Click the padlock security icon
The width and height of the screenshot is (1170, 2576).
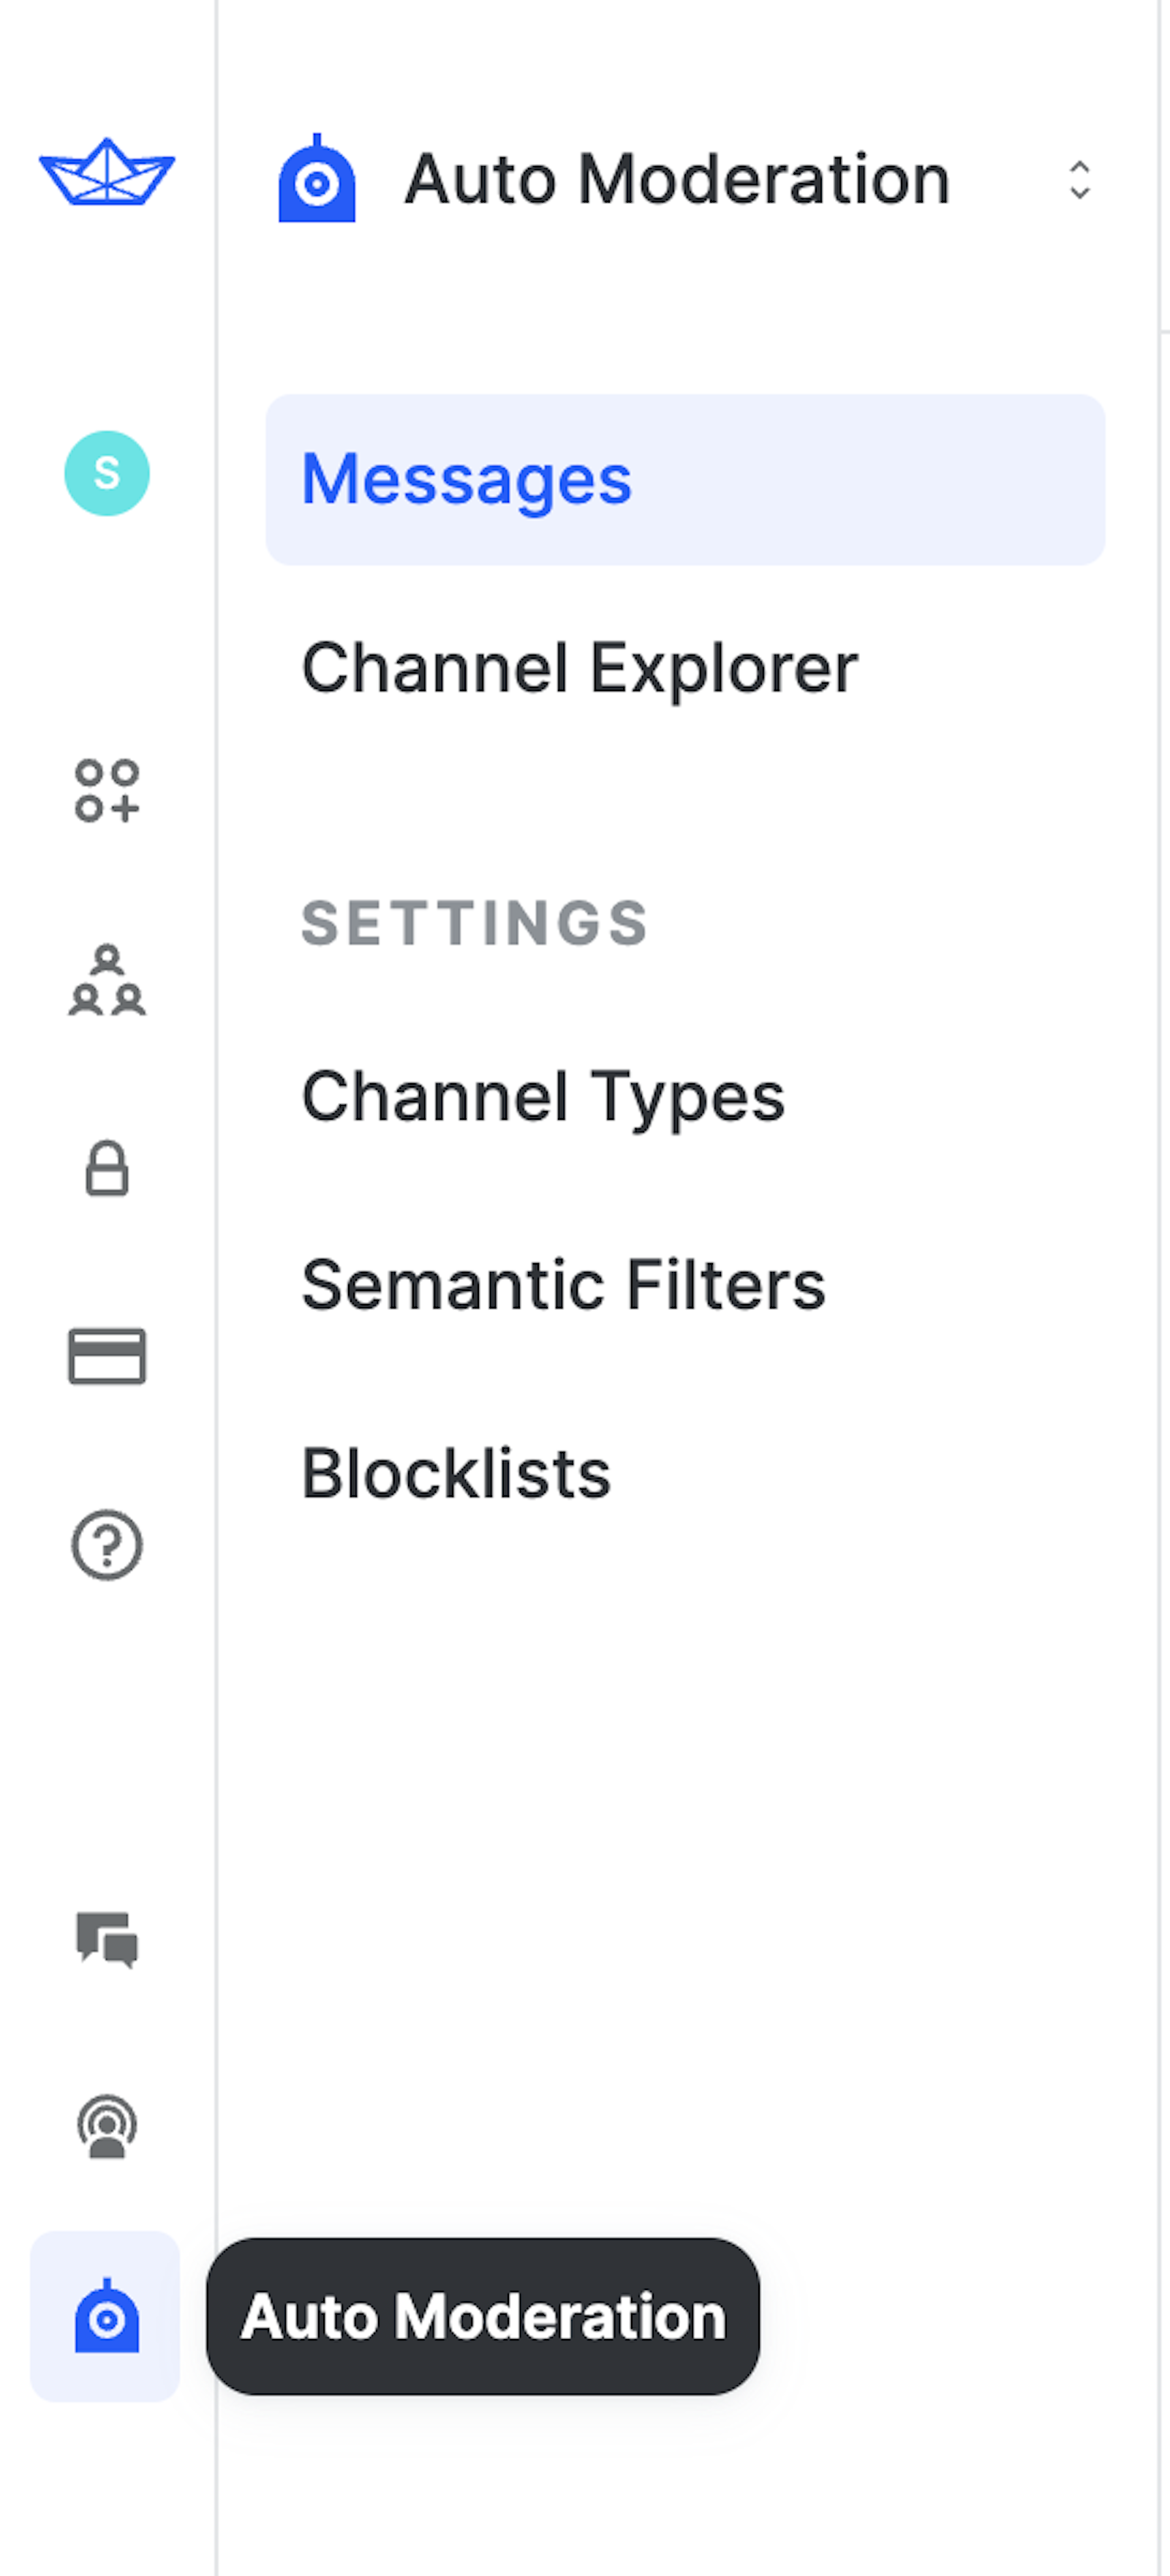point(107,1168)
